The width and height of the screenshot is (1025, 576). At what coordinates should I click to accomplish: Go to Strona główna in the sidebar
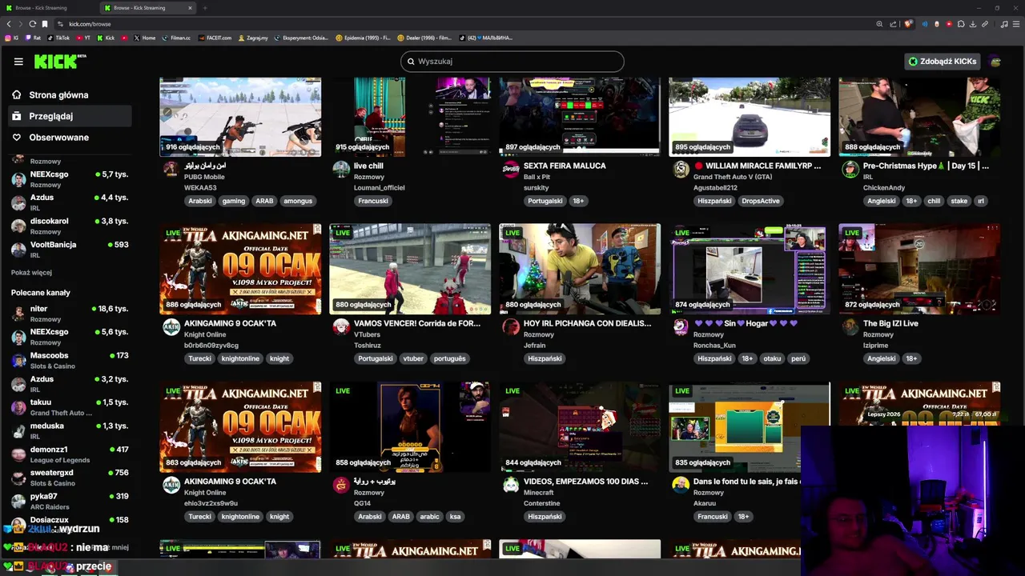[67, 94]
